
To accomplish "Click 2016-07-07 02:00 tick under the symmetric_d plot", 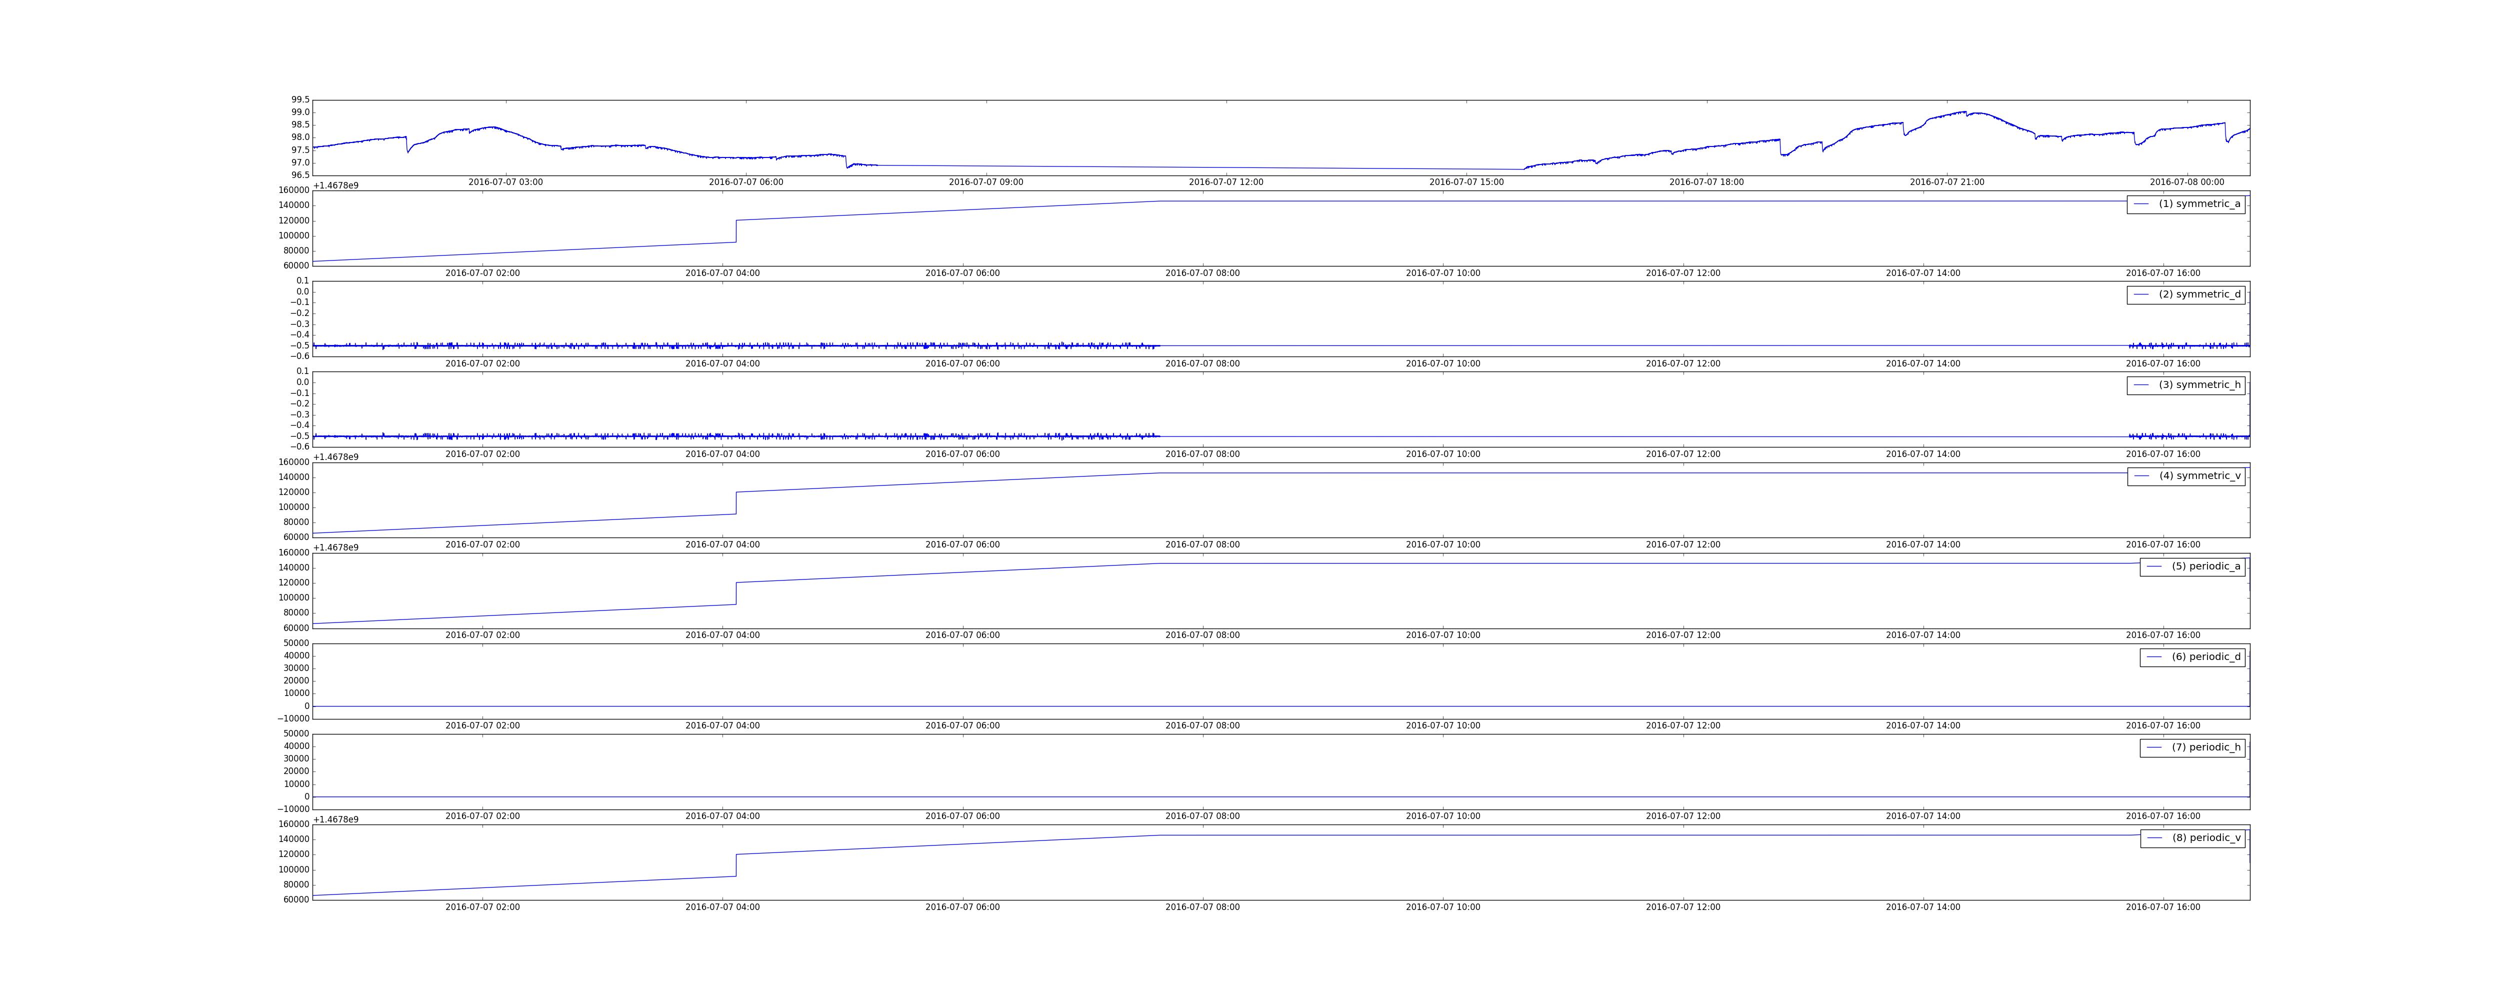I will [482, 364].
